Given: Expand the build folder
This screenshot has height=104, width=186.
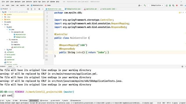Looking at the screenshot, I should coord(2,19).
